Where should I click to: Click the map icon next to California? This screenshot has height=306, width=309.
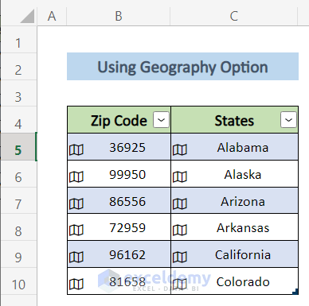(180, 257)
